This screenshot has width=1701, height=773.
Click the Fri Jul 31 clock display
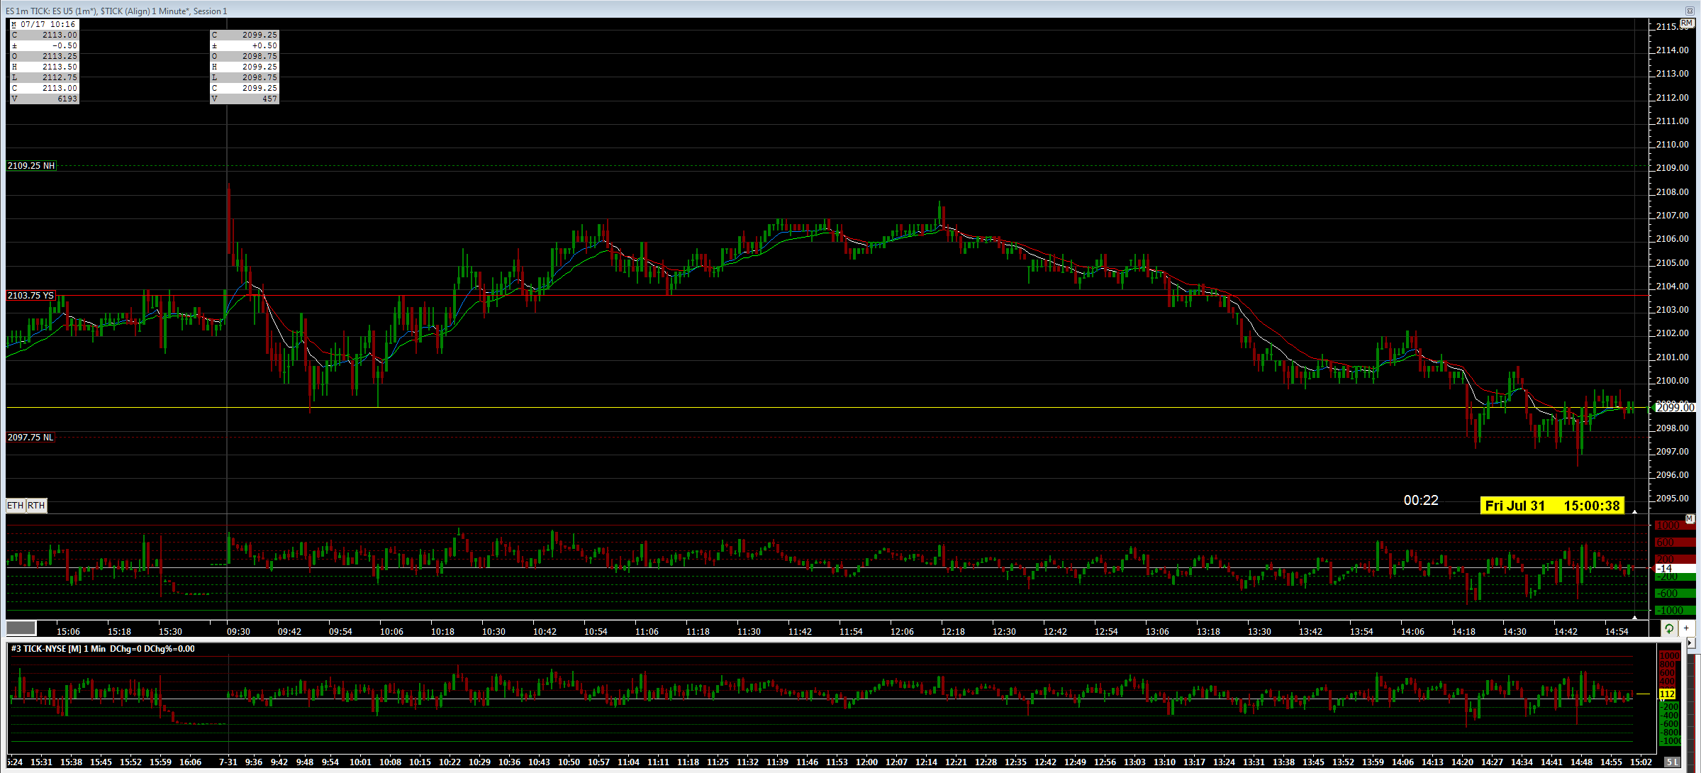point(1552,506)
